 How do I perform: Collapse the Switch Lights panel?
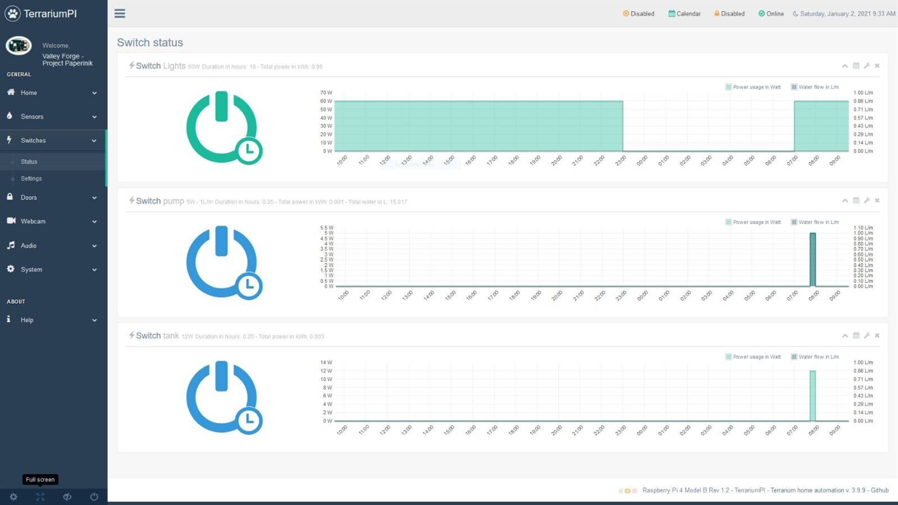[845, 66]
